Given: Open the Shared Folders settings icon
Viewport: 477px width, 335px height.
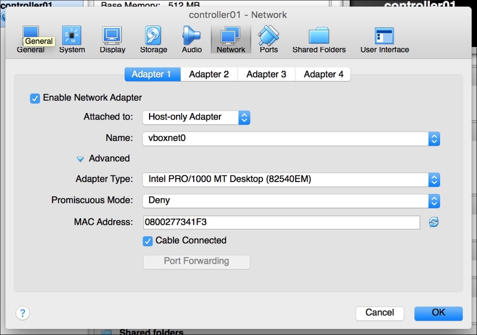Looking at the screenshot, I should pyautogui.click(x=319, y=39).
